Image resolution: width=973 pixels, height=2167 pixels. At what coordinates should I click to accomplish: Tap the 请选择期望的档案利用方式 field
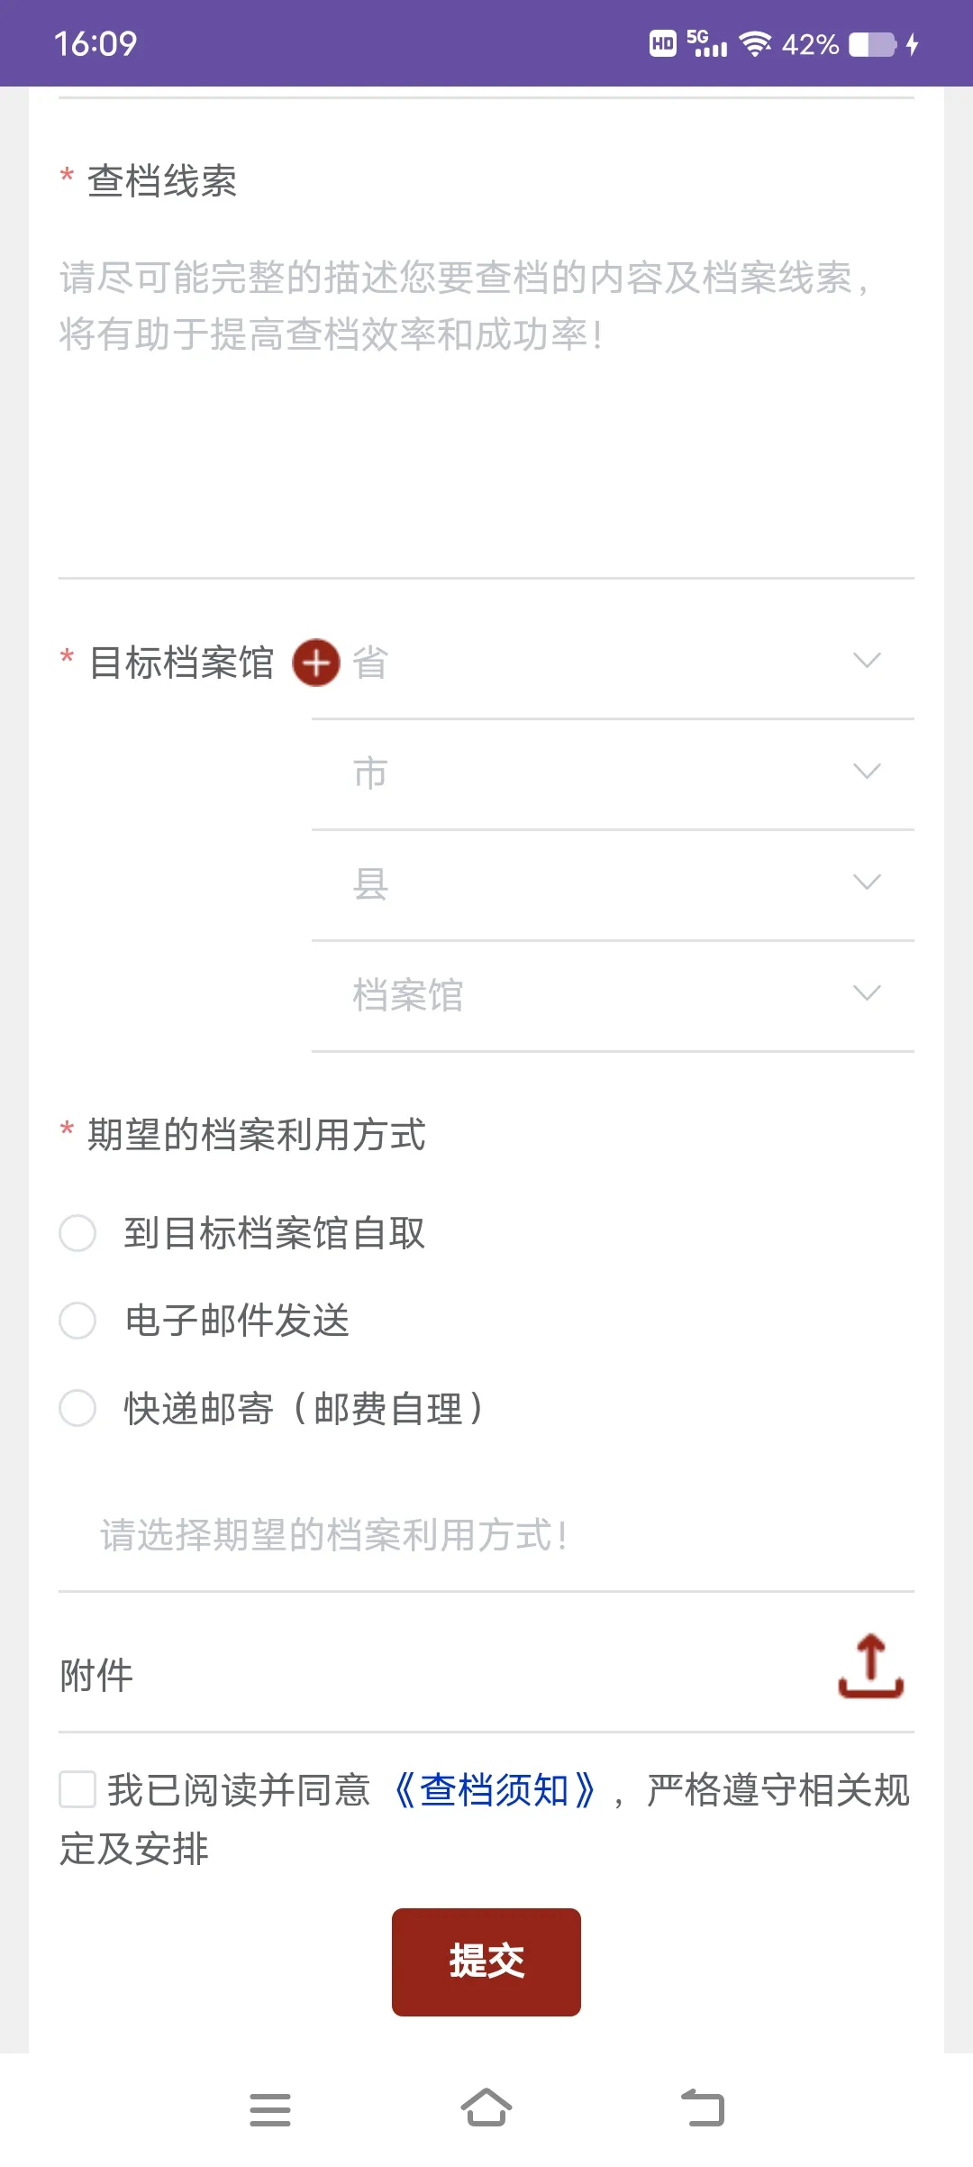tap(486, 1535)
